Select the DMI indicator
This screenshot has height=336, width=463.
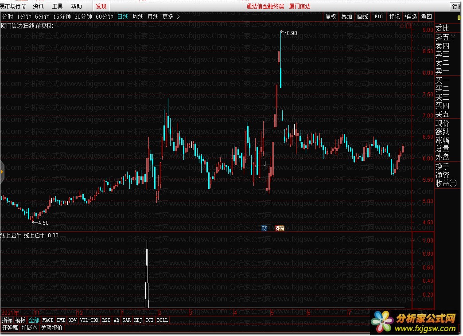point(61,320)
